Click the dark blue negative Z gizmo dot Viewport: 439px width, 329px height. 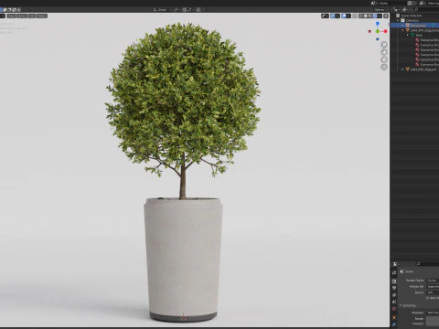point(378,39)
